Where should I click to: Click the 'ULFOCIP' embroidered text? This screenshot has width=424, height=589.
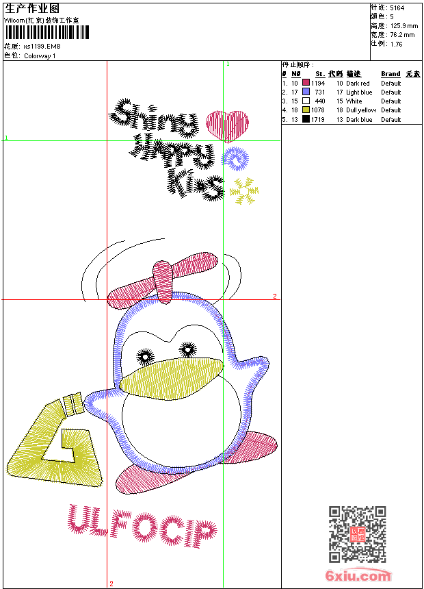(x=142, y=527)
